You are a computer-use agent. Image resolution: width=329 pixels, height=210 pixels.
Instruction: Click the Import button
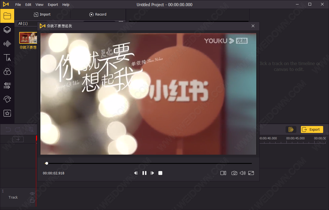coord(42,14)
